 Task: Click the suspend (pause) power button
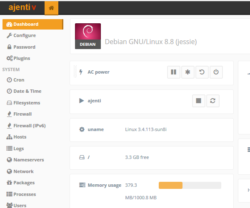click(174, 72)
